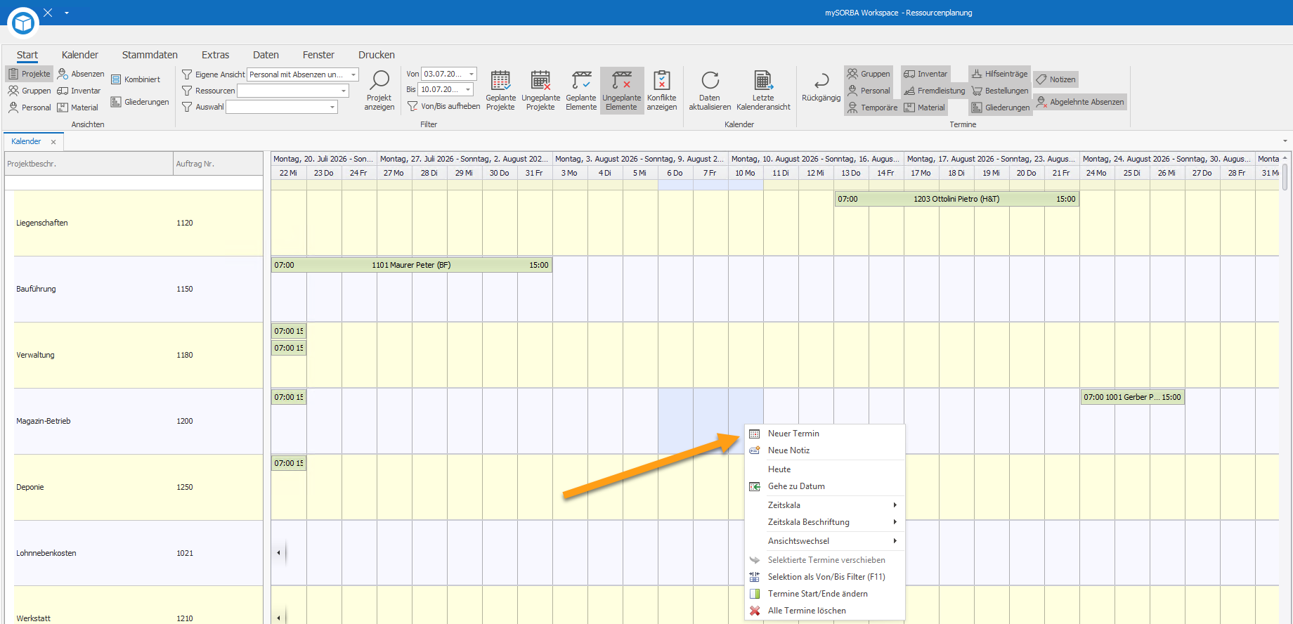Choose Alle Termine löschen

(825, 611)
